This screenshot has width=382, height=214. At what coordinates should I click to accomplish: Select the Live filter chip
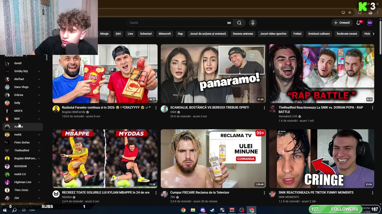(x=130, y=34)
